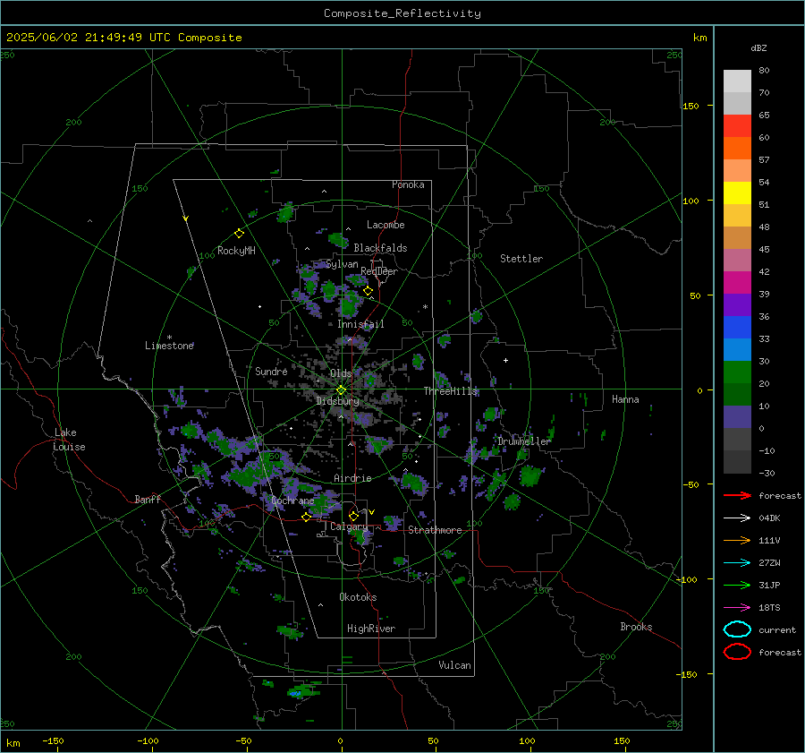Click the yellow radar-site diamond at map center

(x=341, y=390)
